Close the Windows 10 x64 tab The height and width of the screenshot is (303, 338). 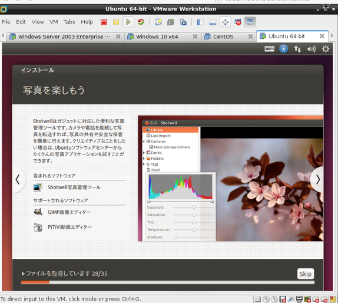[x=195, y=37]
